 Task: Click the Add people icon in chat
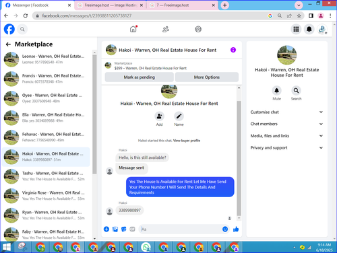click(159, 116)
